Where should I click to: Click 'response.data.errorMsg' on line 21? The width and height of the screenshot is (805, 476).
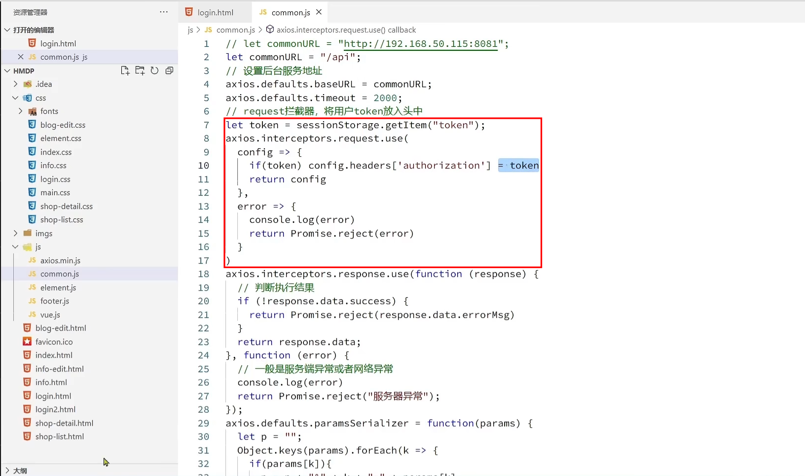[x=444, y=315]
